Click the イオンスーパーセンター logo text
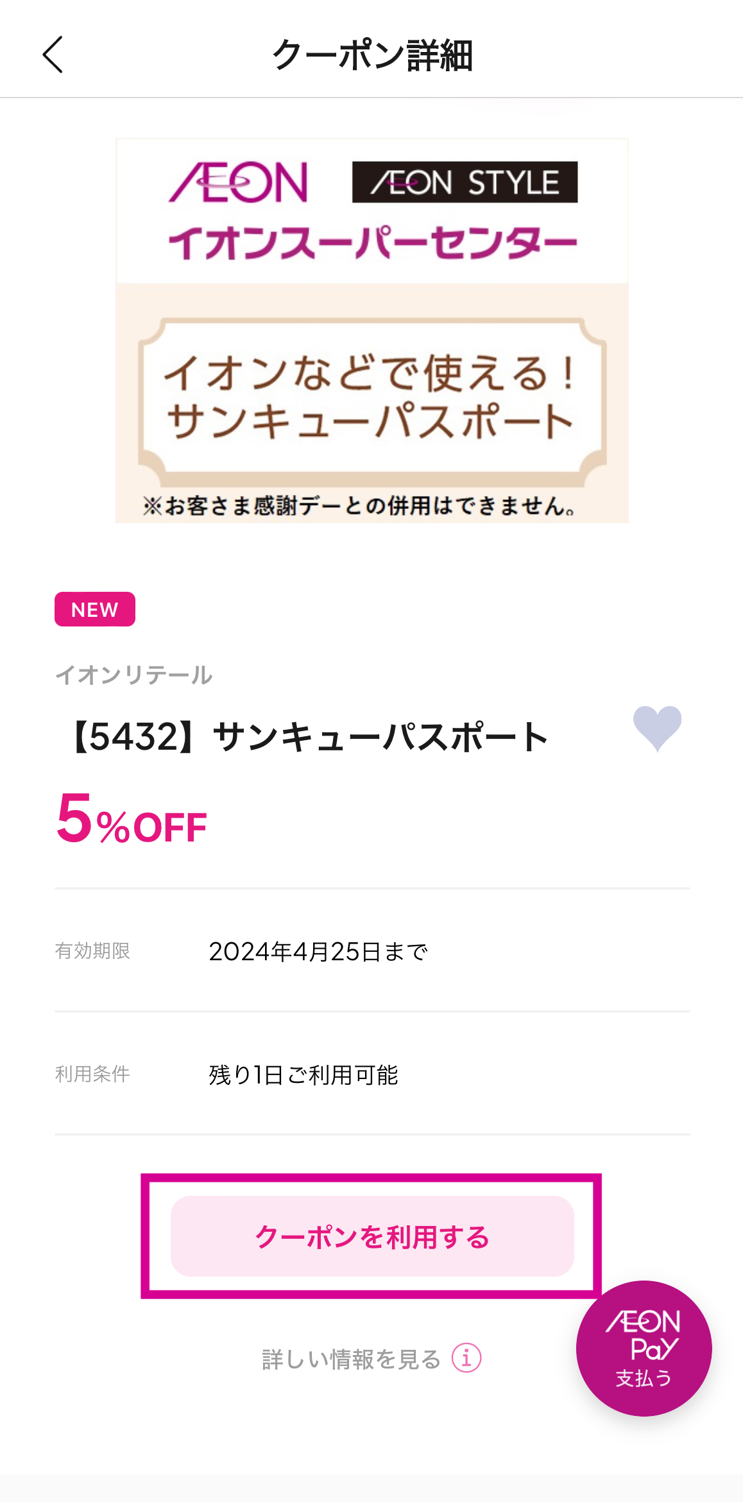Screen dimensions: 743x1502 (x=372, y=243)
